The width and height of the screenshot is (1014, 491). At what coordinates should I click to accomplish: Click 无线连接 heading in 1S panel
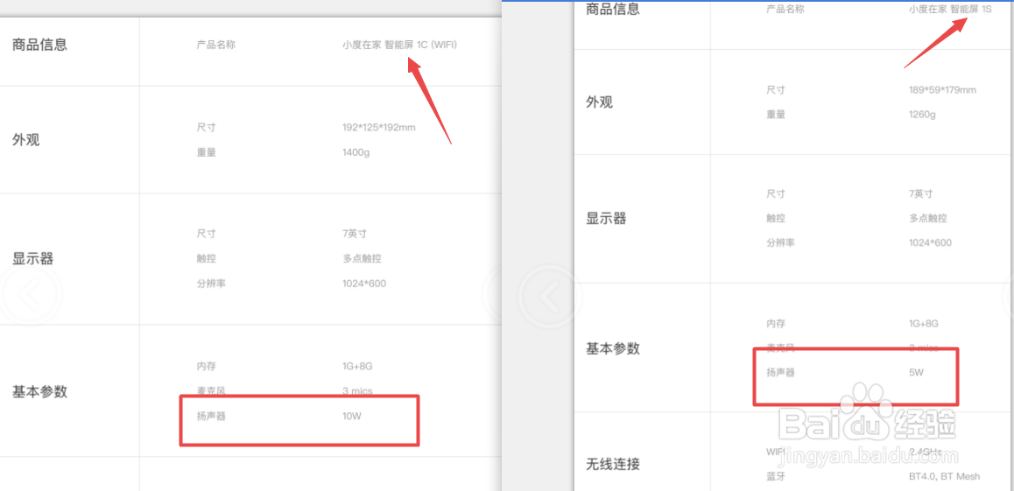613,464
